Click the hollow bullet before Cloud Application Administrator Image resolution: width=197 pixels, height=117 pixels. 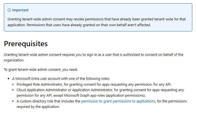[13, 90]
